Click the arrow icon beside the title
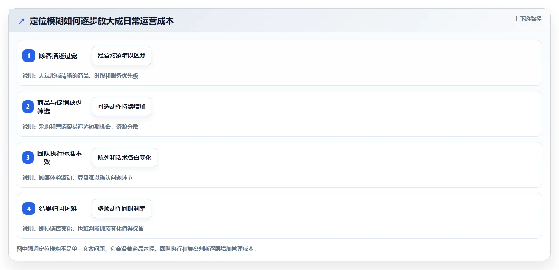The image size is (559, 270). pos(22,21)
